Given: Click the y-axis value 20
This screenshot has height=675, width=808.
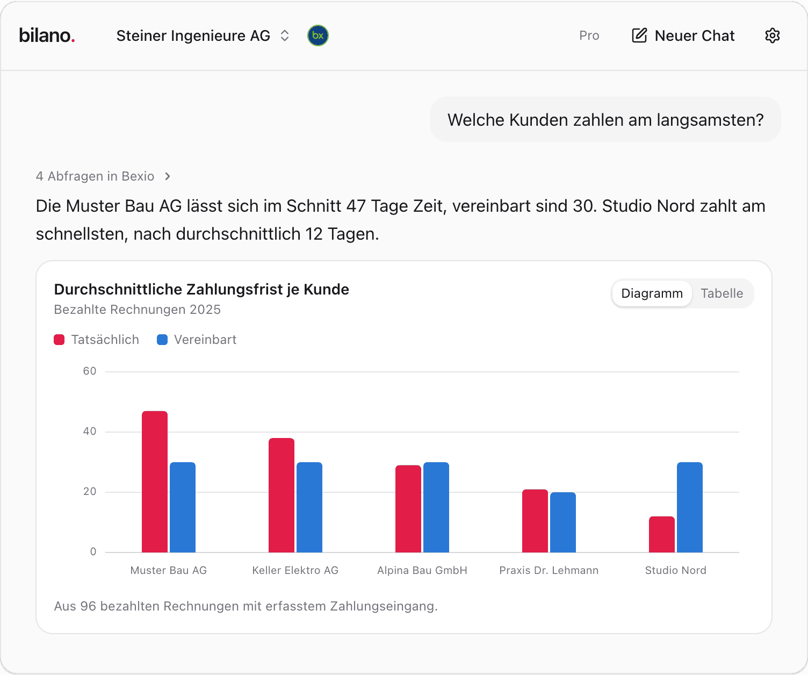Looking at the screenshot, I should tap(90, 491).
